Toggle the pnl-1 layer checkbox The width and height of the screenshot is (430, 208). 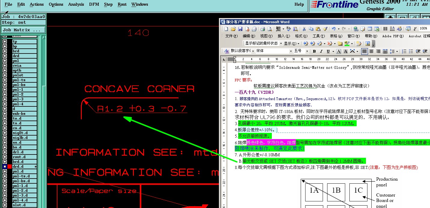pos(5,90)
